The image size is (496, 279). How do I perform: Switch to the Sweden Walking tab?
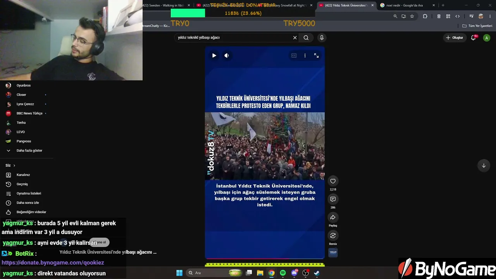[163, 5]
